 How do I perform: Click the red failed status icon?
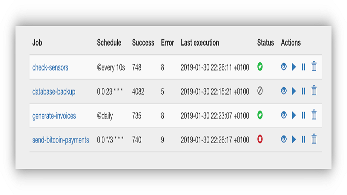click(x=260, y=139)
